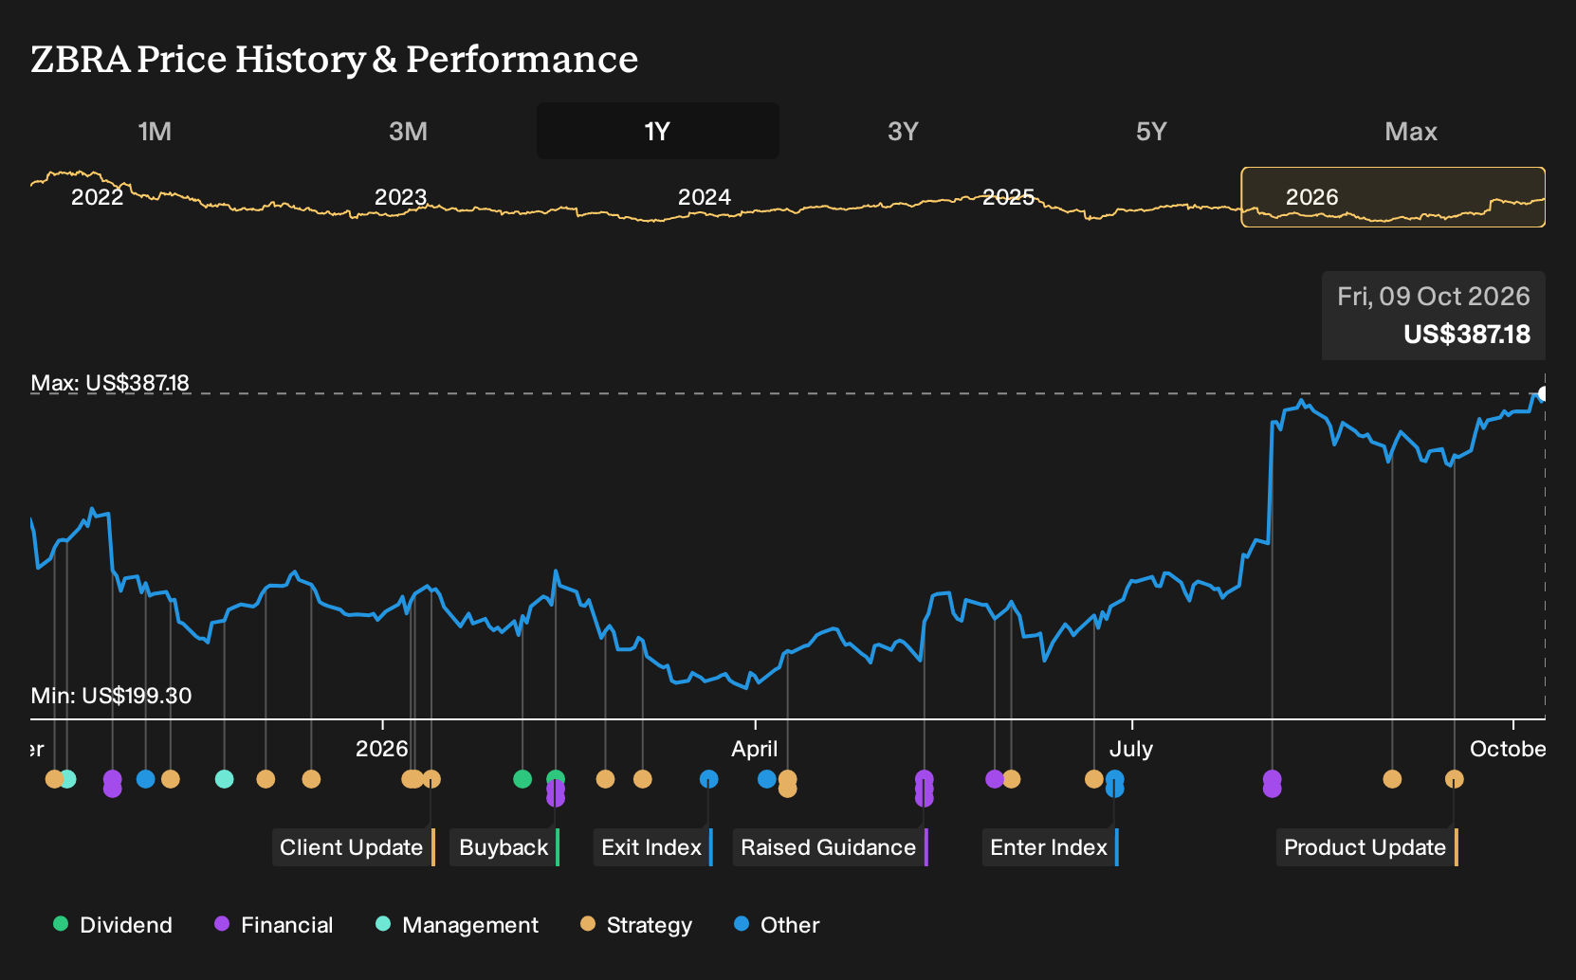
Task: Choose the 3Y time range
Action: (903, 131)
